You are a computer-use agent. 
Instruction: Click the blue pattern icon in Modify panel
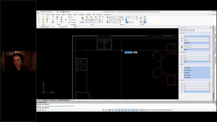click(61, 20)
